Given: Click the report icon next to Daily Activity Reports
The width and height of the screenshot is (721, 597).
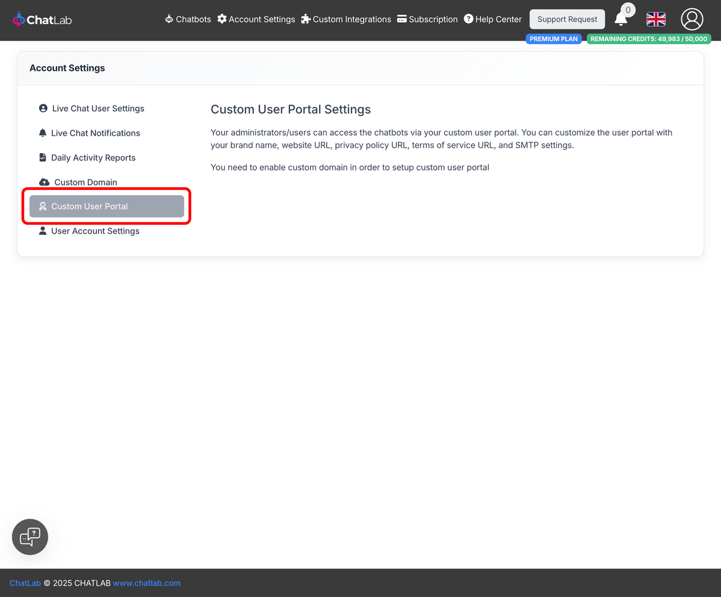Looking at the screenshot, I should 42,157.
